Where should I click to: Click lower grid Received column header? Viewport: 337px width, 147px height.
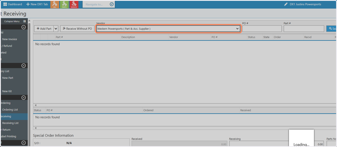(x=245, y=110)
